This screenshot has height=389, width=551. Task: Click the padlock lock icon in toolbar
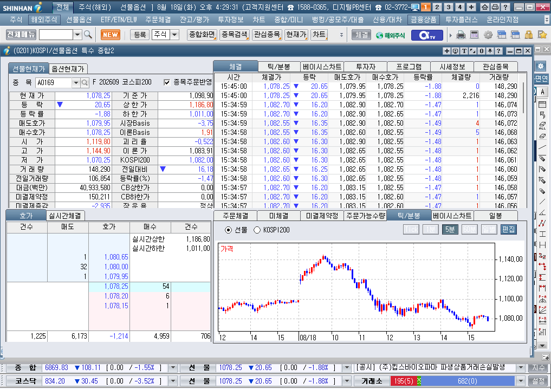pos(528,35)
